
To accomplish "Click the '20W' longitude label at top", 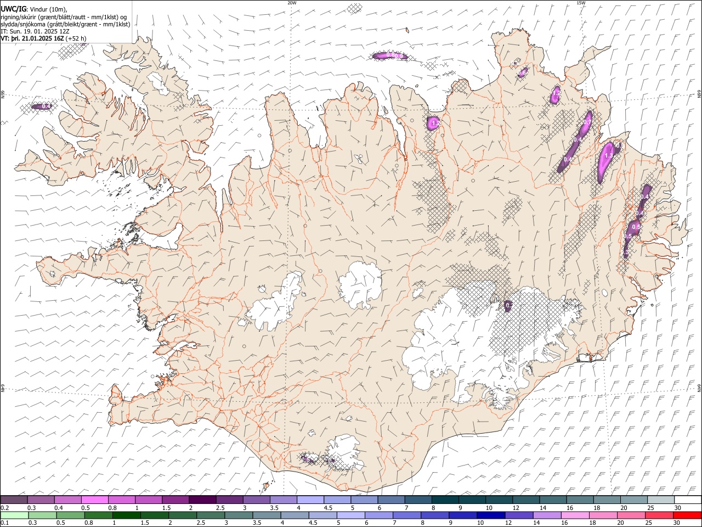I will [292, 3].
